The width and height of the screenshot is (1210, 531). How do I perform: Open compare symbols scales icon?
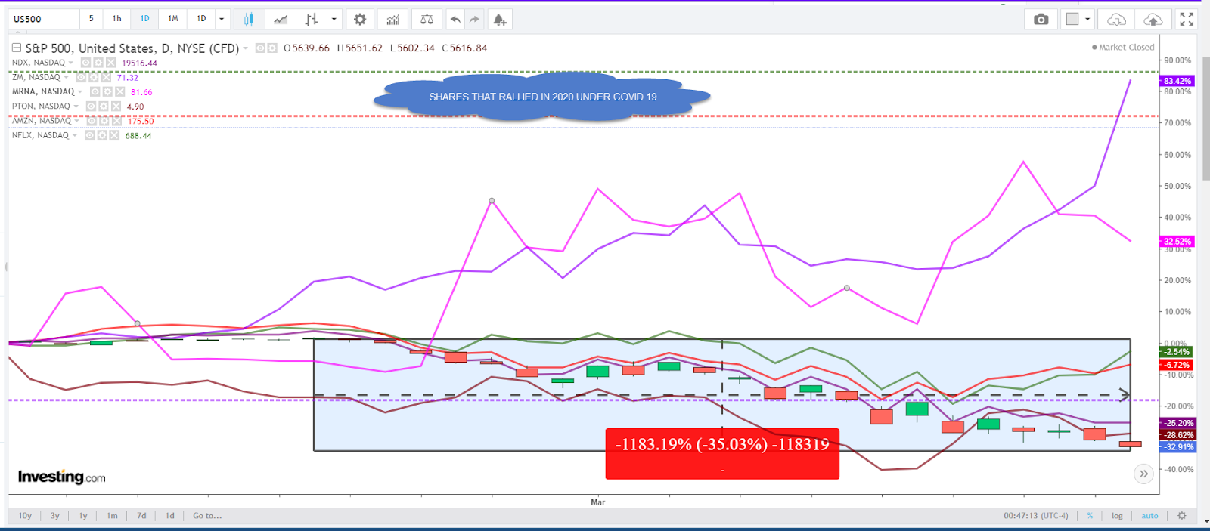(x=427, y=19)
